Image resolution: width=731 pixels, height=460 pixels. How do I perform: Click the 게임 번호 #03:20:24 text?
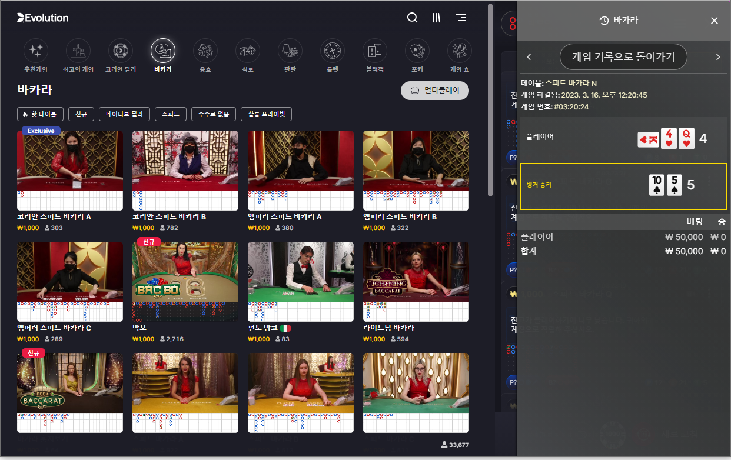coord(554,106)
